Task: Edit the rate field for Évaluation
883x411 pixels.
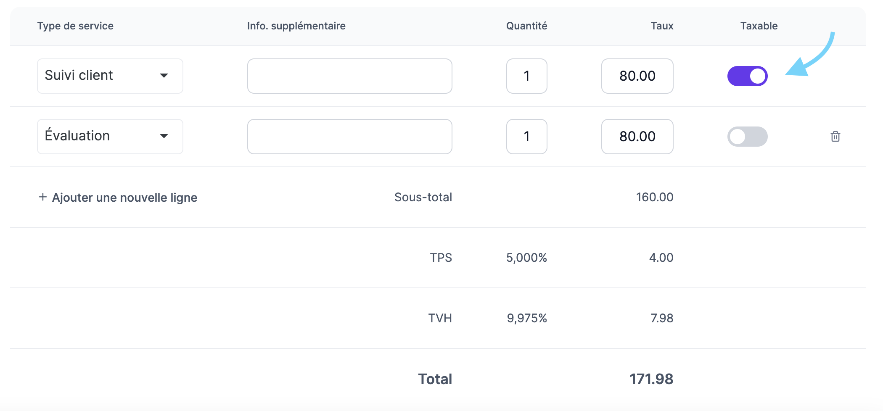Action: point(637,137)
